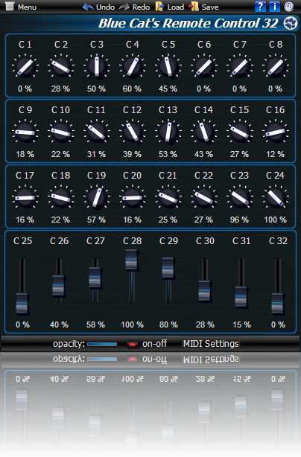Open the Menu button
This screenshot has width=301, height=457.
[21, 7]
